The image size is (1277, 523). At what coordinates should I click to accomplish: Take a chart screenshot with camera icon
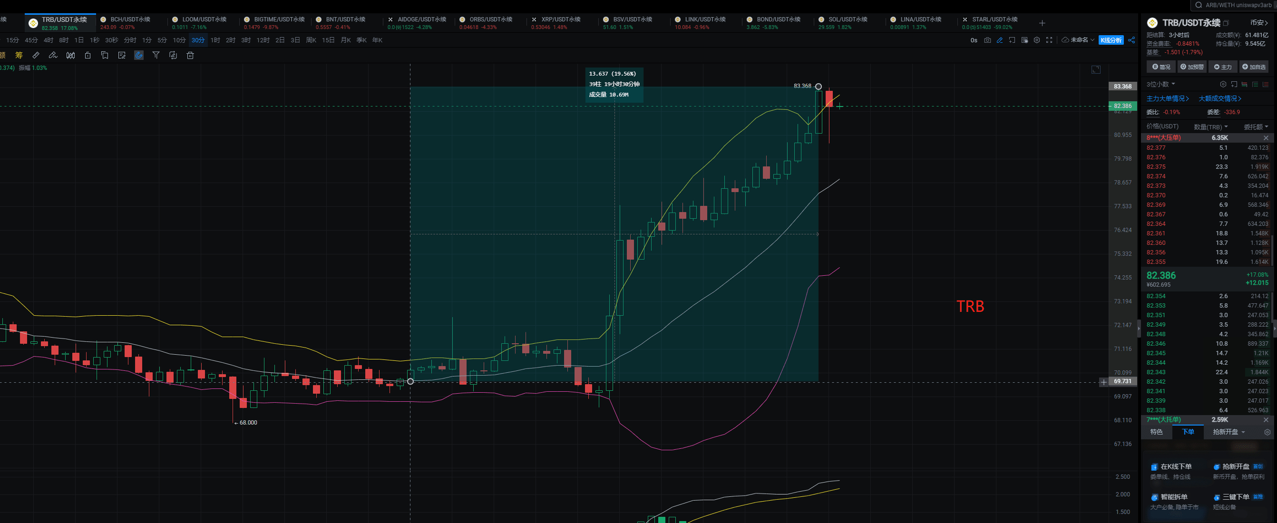(x=987, y=40)
